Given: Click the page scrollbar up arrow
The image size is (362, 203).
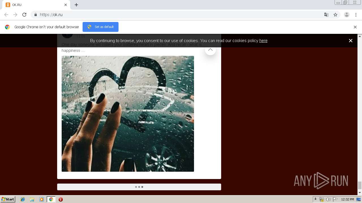Looking at the screenshot, I should click(x=360, y=36).
